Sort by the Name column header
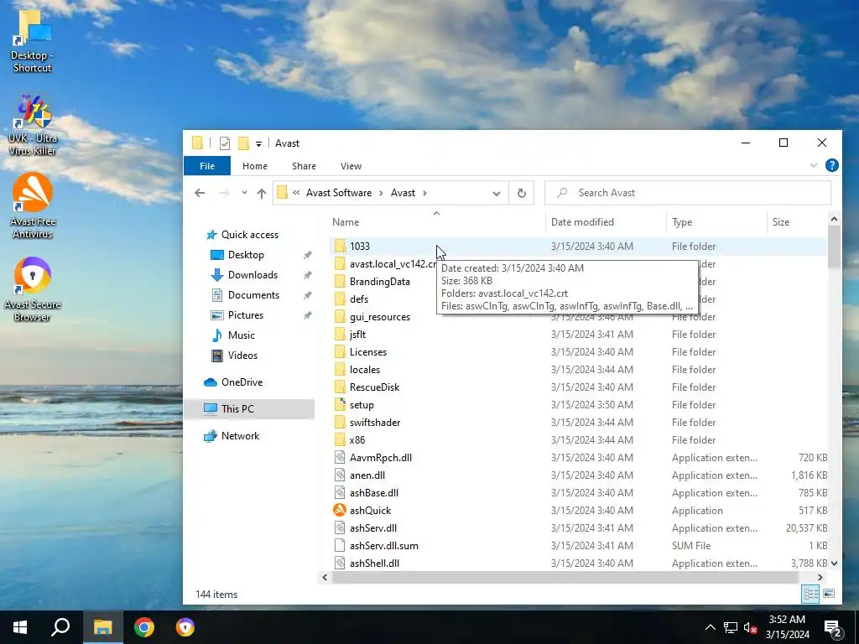859x644 pixels. (x=436, y=221)
